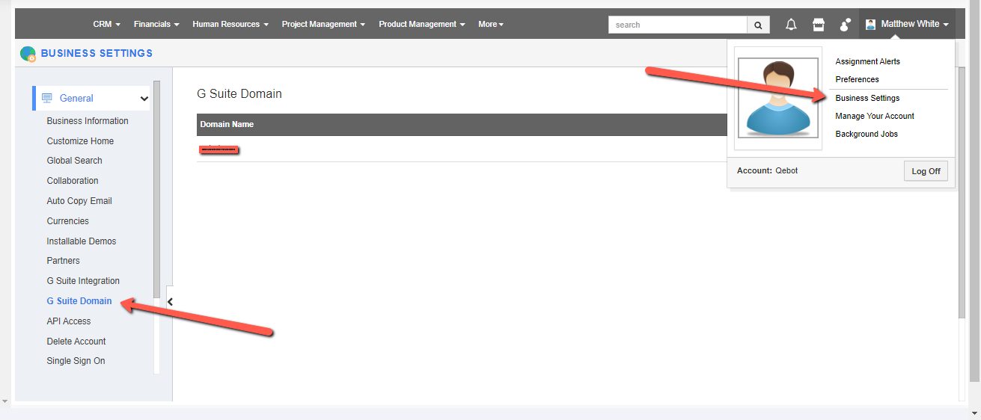This screenshot has width=981, height=420.
Task: Collapse the sidebar with left arrow
Action: (x=170, y=302)
